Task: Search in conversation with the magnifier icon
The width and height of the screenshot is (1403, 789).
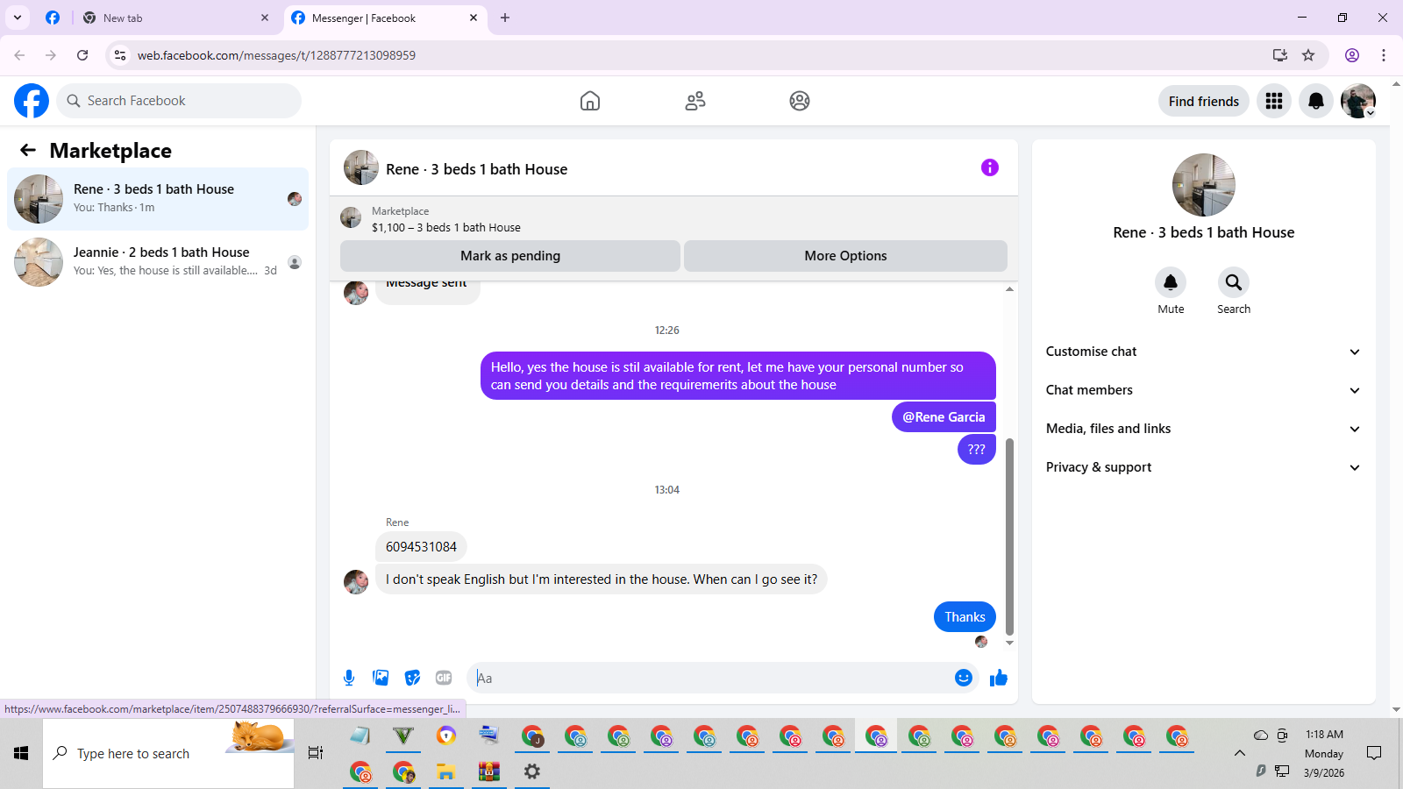Action: [1234, 282]
